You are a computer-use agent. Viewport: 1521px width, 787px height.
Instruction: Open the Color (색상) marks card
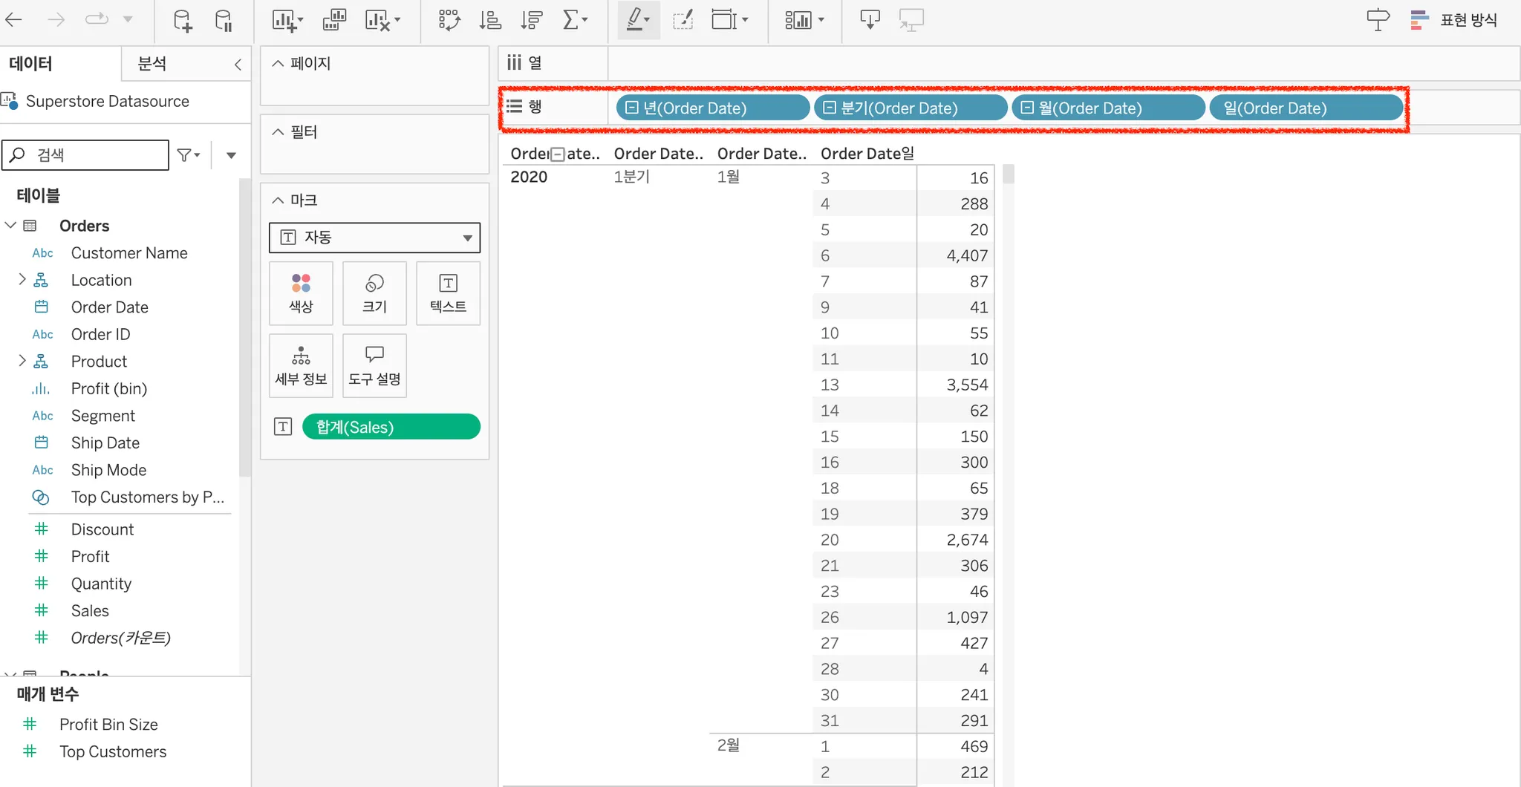(301, 293)
